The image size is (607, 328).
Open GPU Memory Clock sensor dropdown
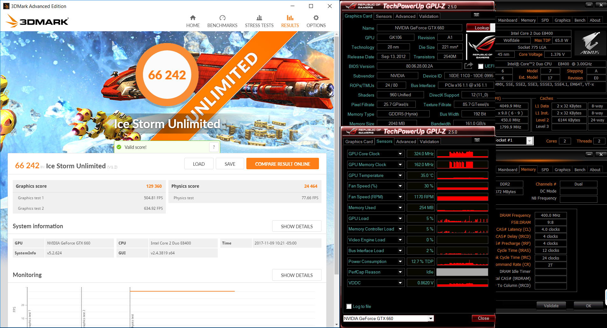pos(400,165)
